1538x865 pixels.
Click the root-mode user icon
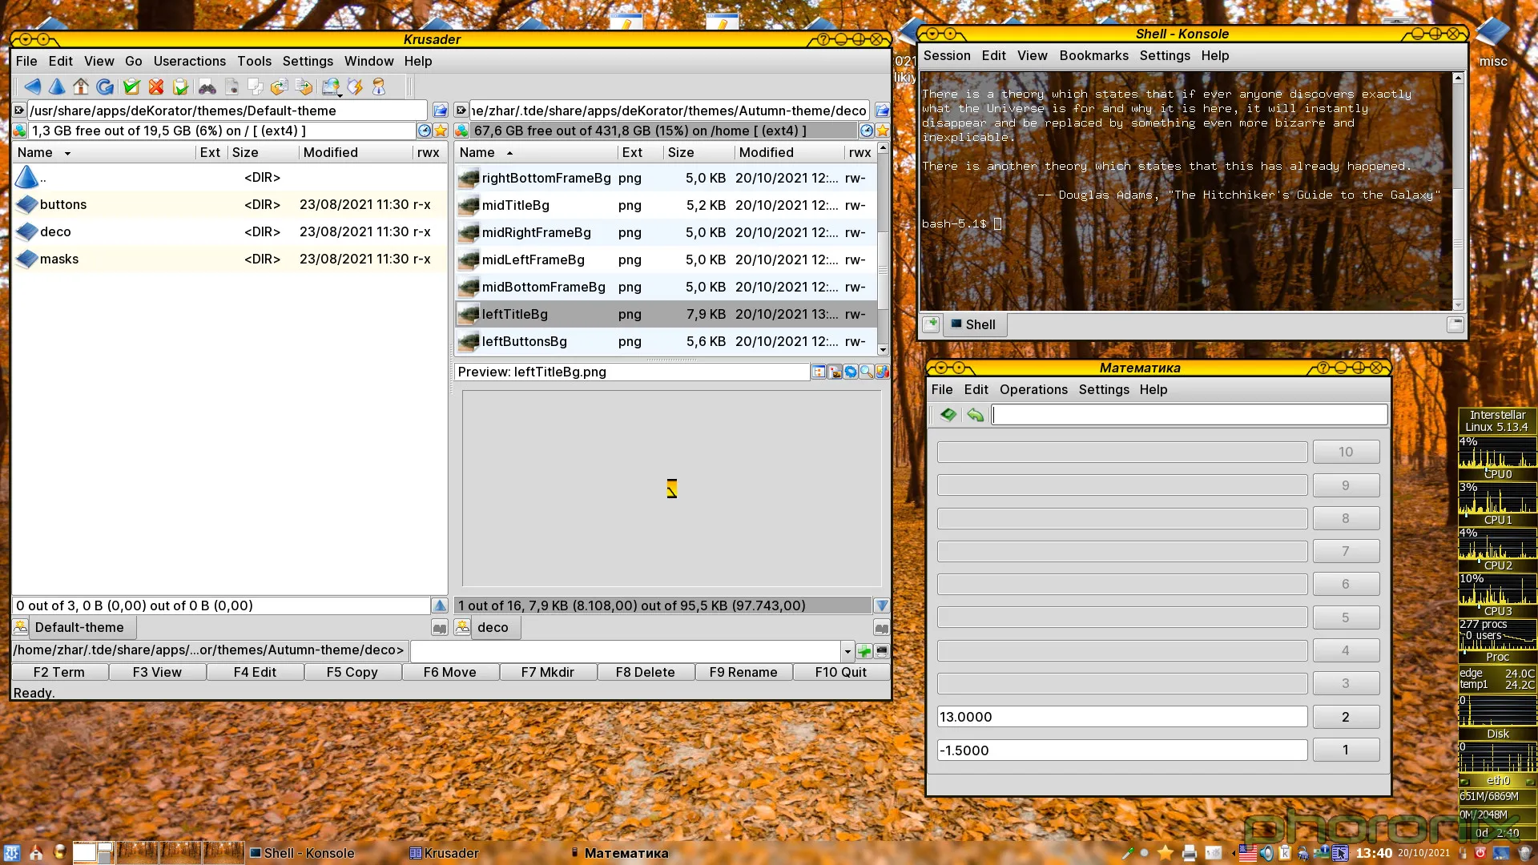coord(379,86)
